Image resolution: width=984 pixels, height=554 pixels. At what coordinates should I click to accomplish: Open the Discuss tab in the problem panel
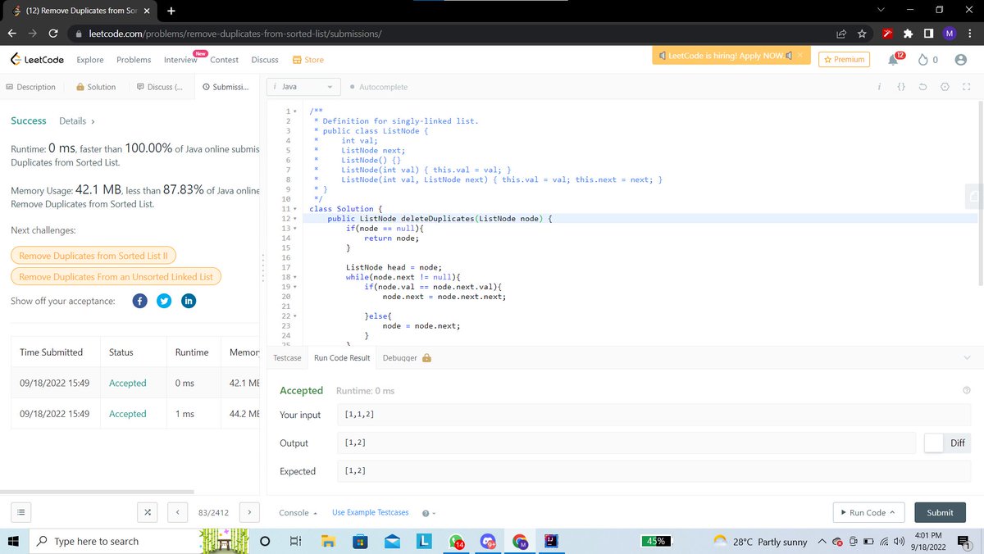159,87
